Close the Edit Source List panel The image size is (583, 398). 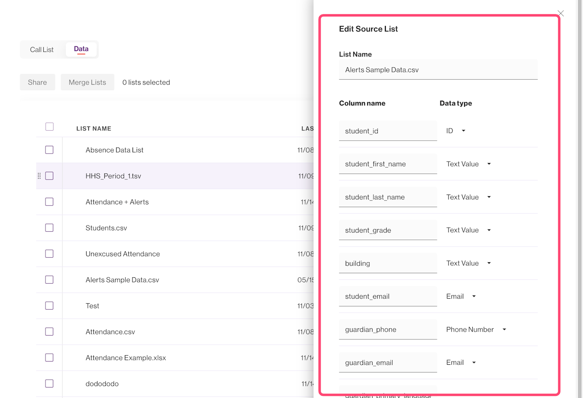[x=561, y=14]
